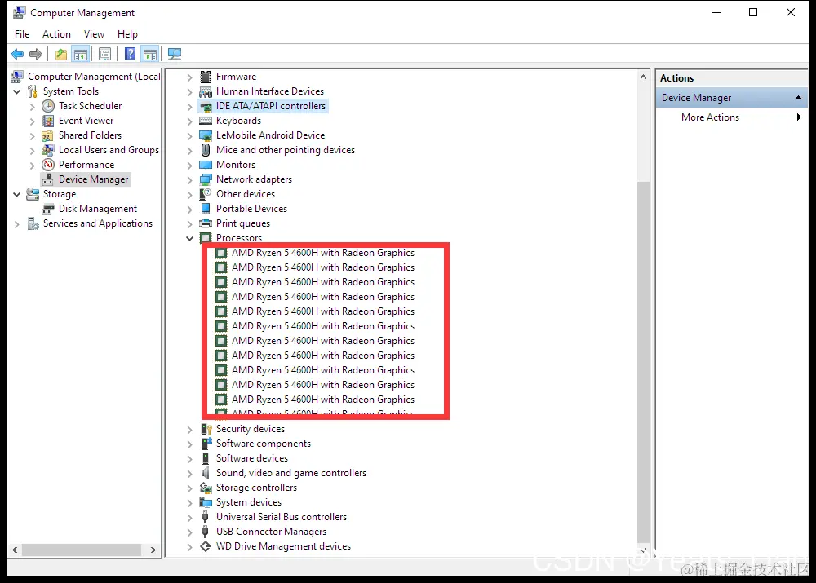Click the Sound, video and game controllers icon

tap(206, 473)
